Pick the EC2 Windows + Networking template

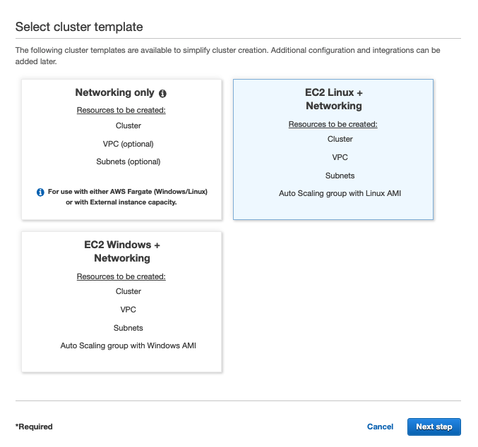tap(121, 302)
